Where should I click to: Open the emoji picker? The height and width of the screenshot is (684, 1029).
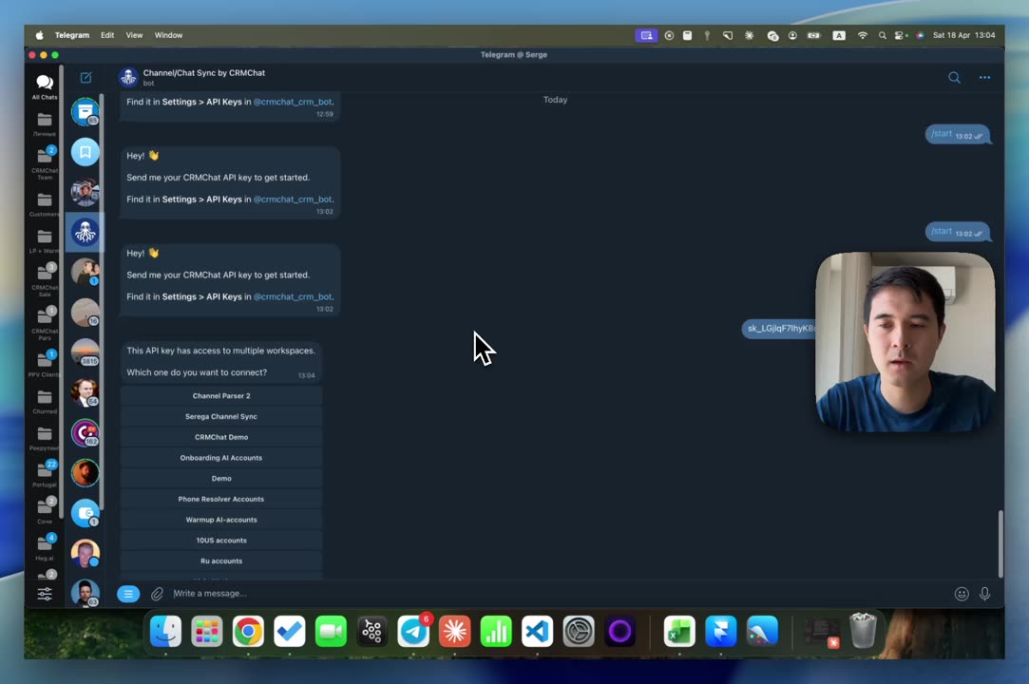pyautogui.click(x=962, y=594)
